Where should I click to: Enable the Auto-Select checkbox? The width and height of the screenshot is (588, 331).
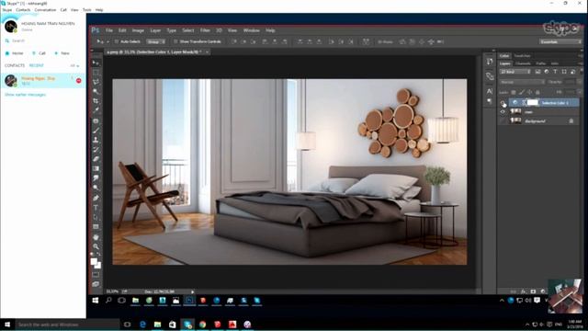(117, 41)
